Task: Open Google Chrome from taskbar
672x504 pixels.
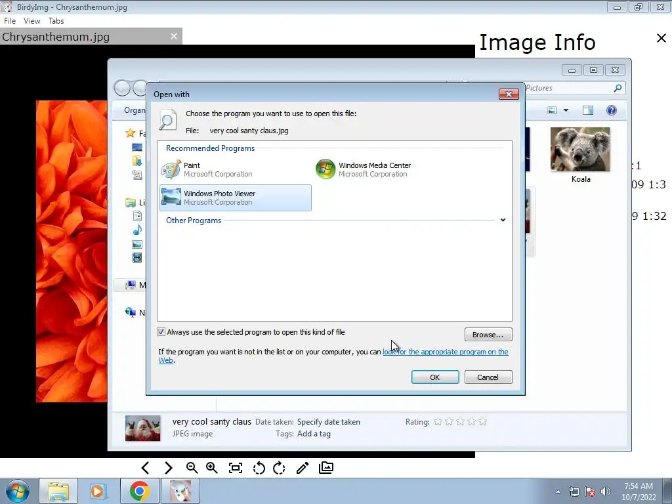Action: coord(139,491)
